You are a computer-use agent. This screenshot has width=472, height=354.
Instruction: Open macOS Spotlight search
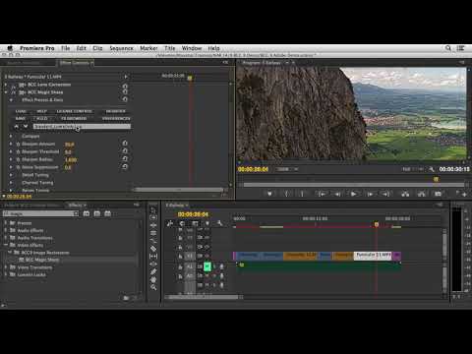coord(448,48)
